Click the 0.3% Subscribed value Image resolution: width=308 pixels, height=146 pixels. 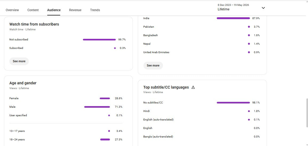pyautogui.click(x=123, y=48)
